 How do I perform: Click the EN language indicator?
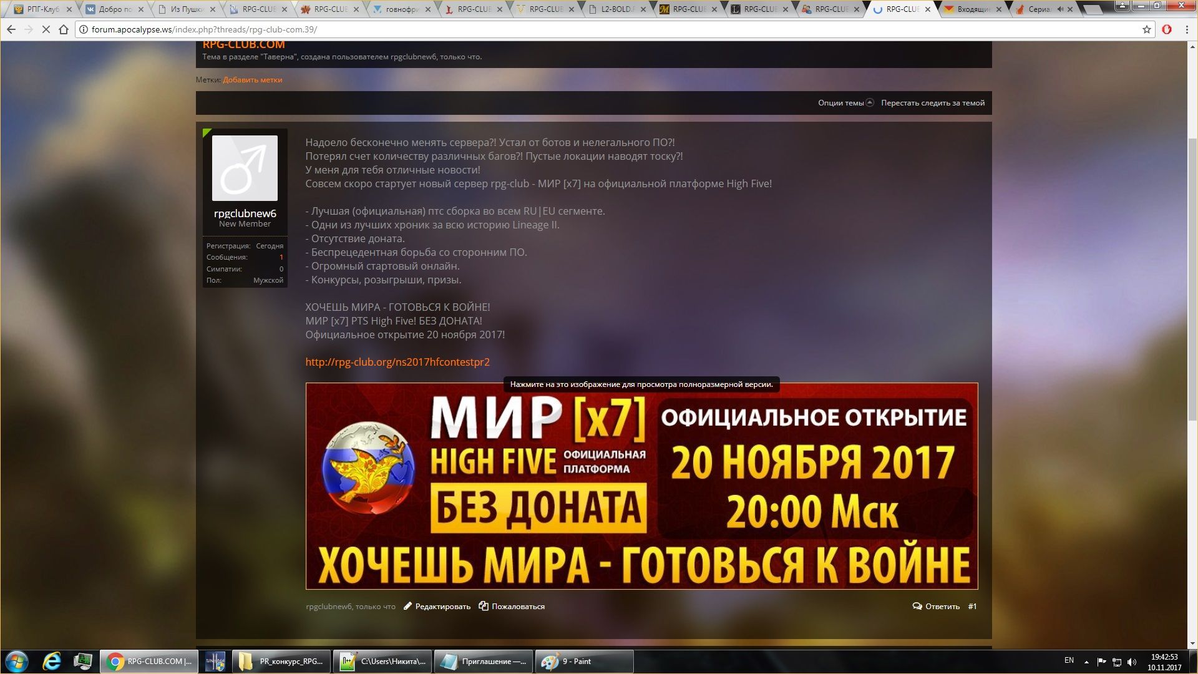(x=1069, y=660)
